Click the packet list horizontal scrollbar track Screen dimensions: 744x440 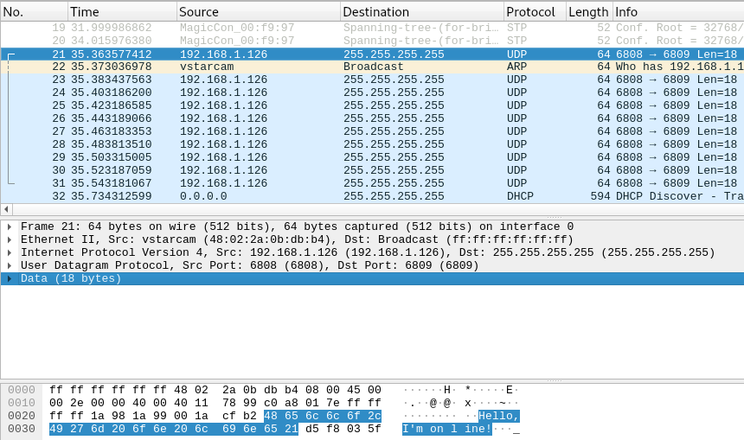[378, 209]
